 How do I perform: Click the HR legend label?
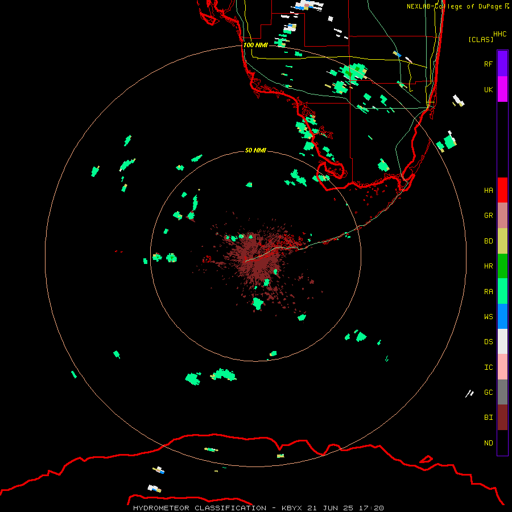[x=488, y=266]
